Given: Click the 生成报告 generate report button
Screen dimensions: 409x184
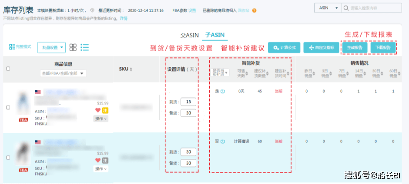Looking at the screenshot, I should (x=355, y=47).
